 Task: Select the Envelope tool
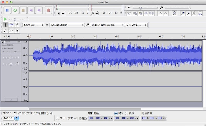tap(11, 25)
